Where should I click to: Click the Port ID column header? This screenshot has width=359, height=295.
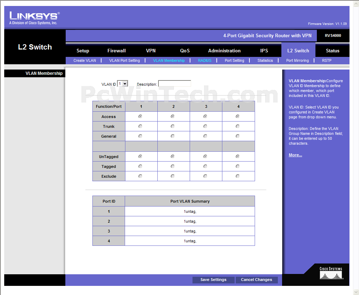109,201
